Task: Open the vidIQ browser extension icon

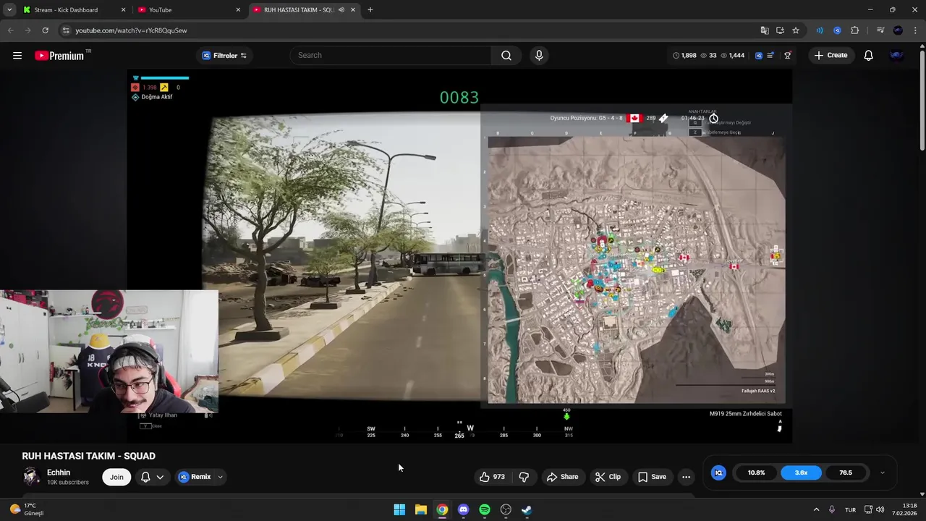Action: (837, 30)
